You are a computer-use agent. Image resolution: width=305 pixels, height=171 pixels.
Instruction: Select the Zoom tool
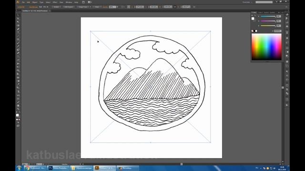(18, 109)
